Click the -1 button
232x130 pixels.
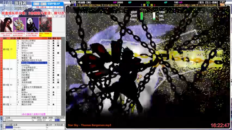[x=53, y=7]
